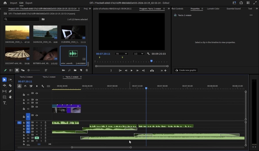This screenshot has height=151, width=259.
Task: Toggle insert sequences as nests
Action: [x=19, y=86]
